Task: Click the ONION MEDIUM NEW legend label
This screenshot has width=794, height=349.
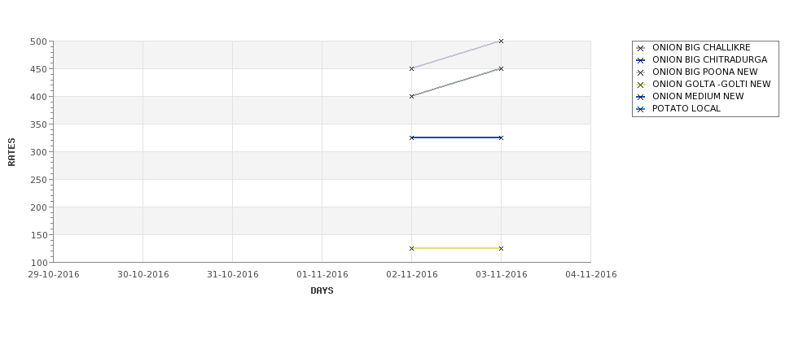Action: tap(698, 97)
